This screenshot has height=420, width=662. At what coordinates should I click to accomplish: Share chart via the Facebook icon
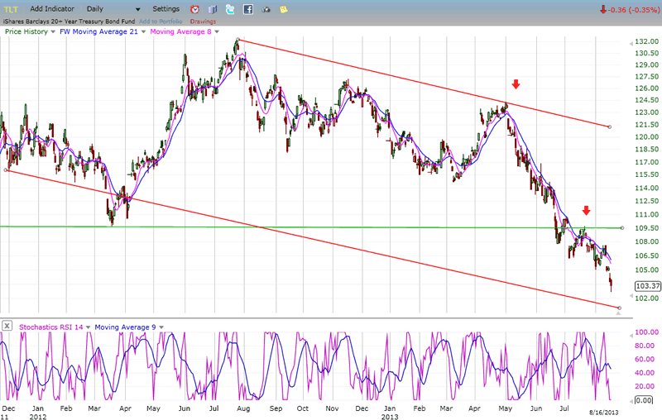[248, 9]
